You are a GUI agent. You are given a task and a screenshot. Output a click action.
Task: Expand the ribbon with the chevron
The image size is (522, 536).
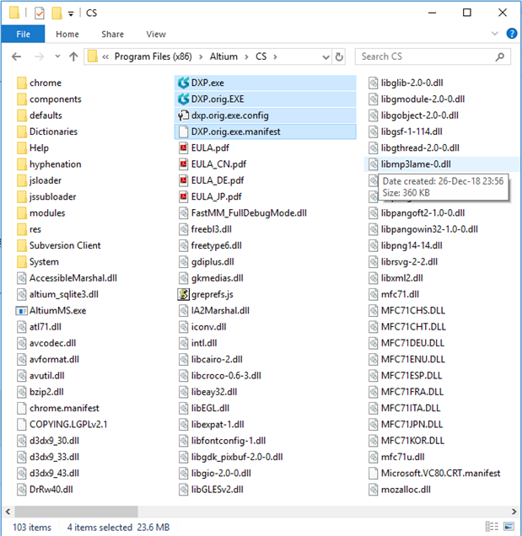coord(495,34)
